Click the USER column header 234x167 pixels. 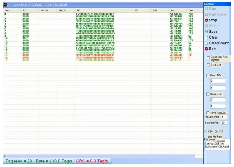[160, 11]
